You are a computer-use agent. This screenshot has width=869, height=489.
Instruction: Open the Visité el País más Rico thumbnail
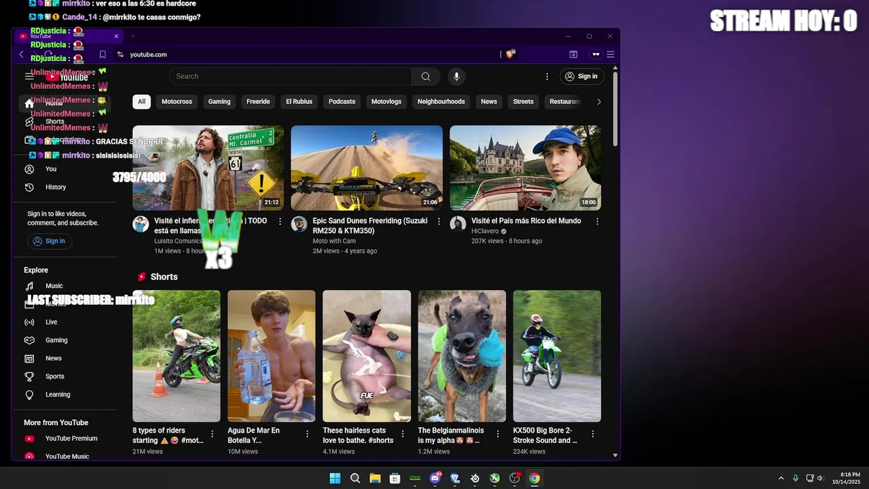525,168
